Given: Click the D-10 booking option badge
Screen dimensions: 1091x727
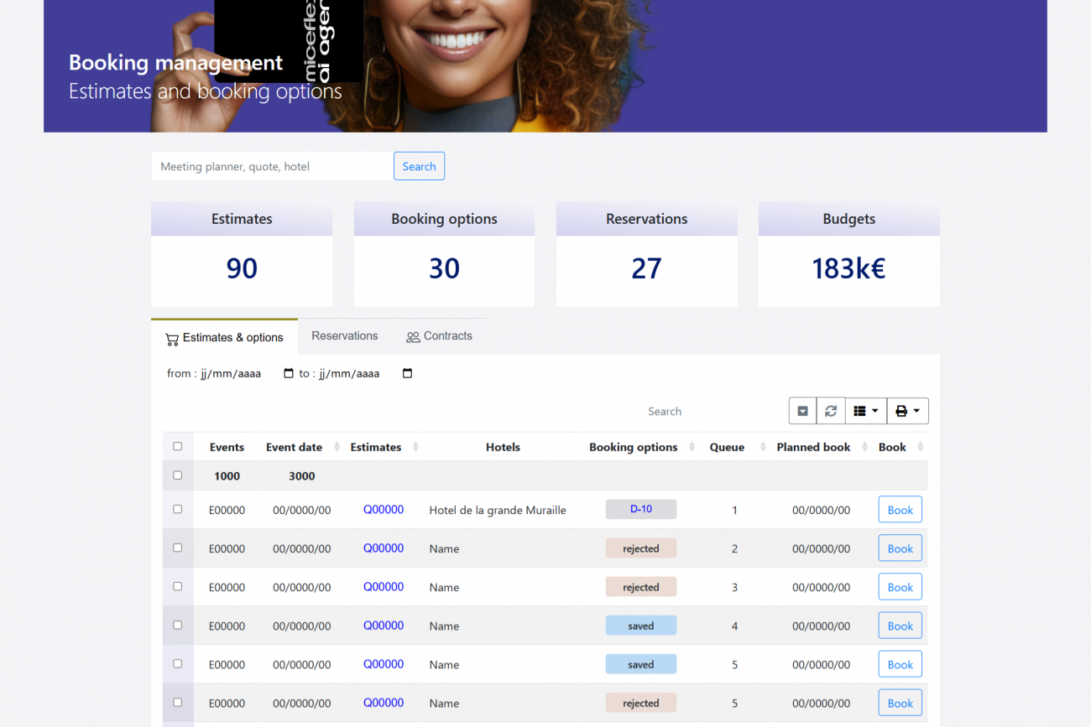Looking at the screenshot, I should [640, 509].
